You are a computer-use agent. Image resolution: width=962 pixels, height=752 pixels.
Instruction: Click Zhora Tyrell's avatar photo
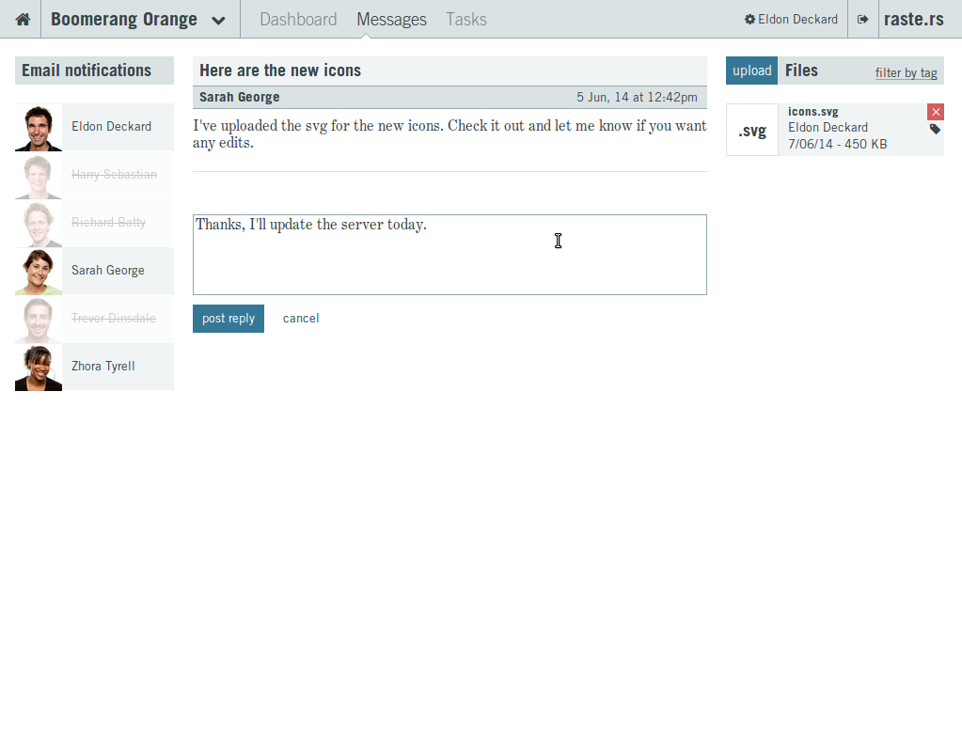[x=39, y=367]
